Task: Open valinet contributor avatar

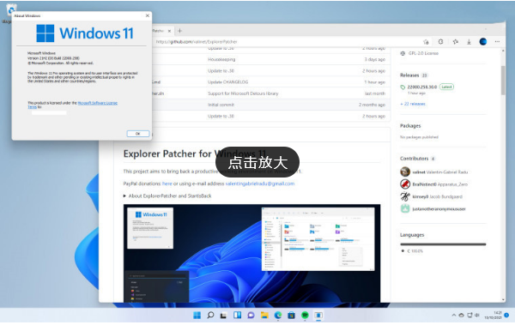Action: (x=405, y=172)
